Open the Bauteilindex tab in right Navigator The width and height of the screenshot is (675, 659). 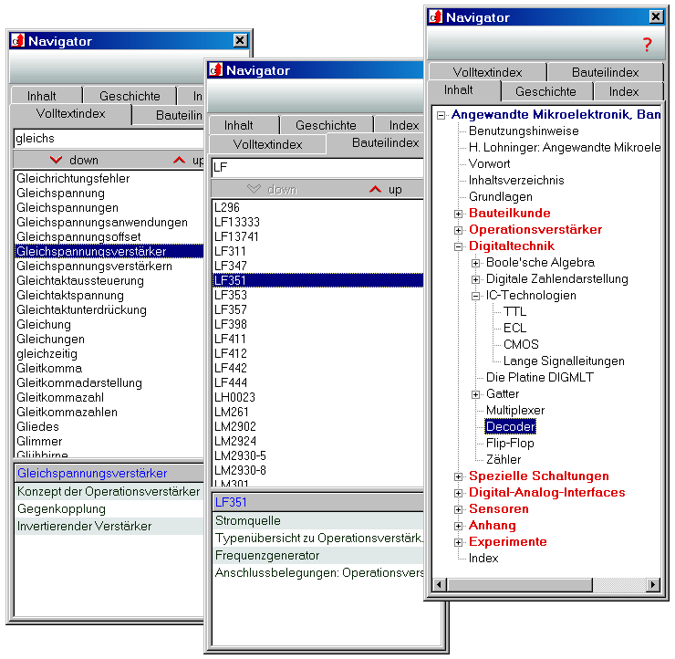click(605, 72)
